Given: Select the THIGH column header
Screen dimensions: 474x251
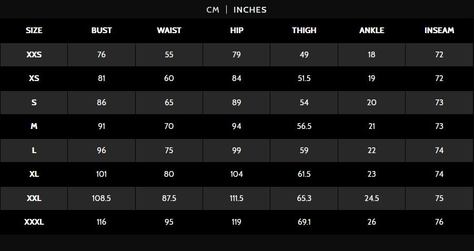Looking at the screenshot, I should tap(304, 31).
